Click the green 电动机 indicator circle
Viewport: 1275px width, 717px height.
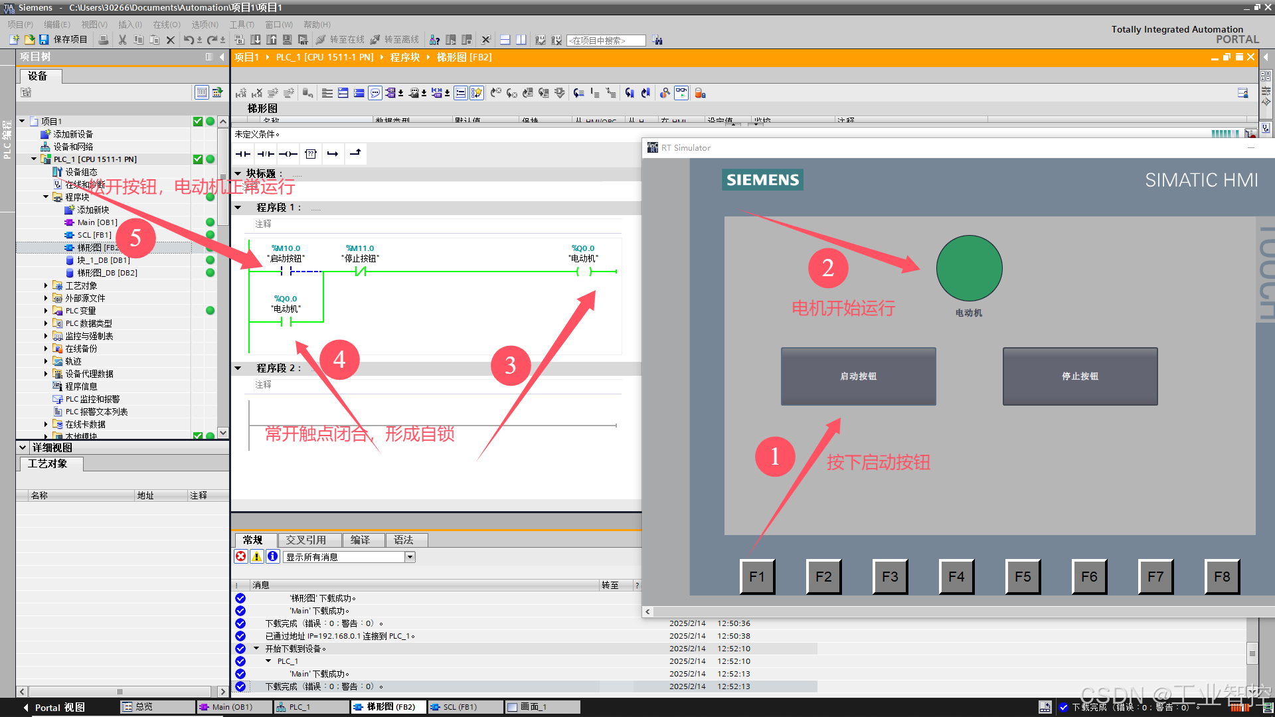click(x=969, y=268)
